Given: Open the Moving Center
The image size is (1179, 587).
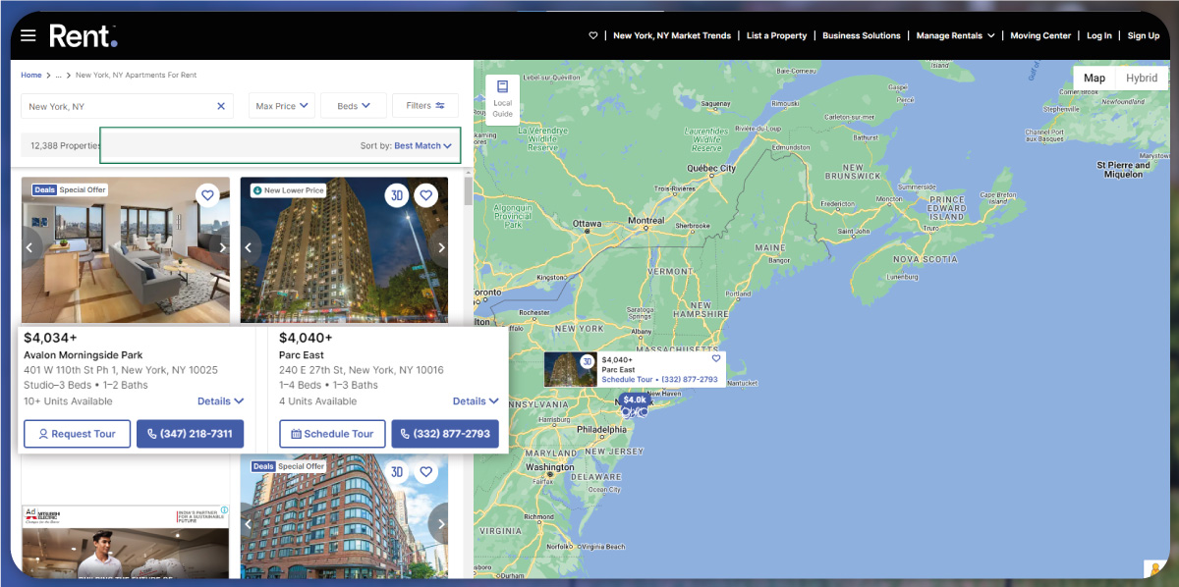Looking at the screenshot, I should click(x=1040, y=35).
